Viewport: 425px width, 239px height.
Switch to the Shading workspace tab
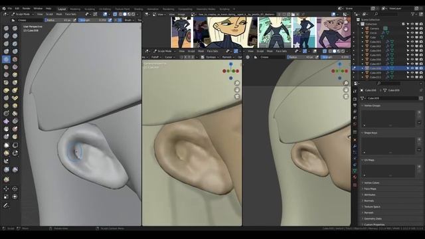(x=139, y=9)
